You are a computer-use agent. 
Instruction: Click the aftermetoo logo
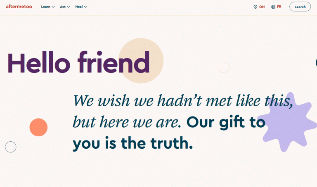pos(19,7)
